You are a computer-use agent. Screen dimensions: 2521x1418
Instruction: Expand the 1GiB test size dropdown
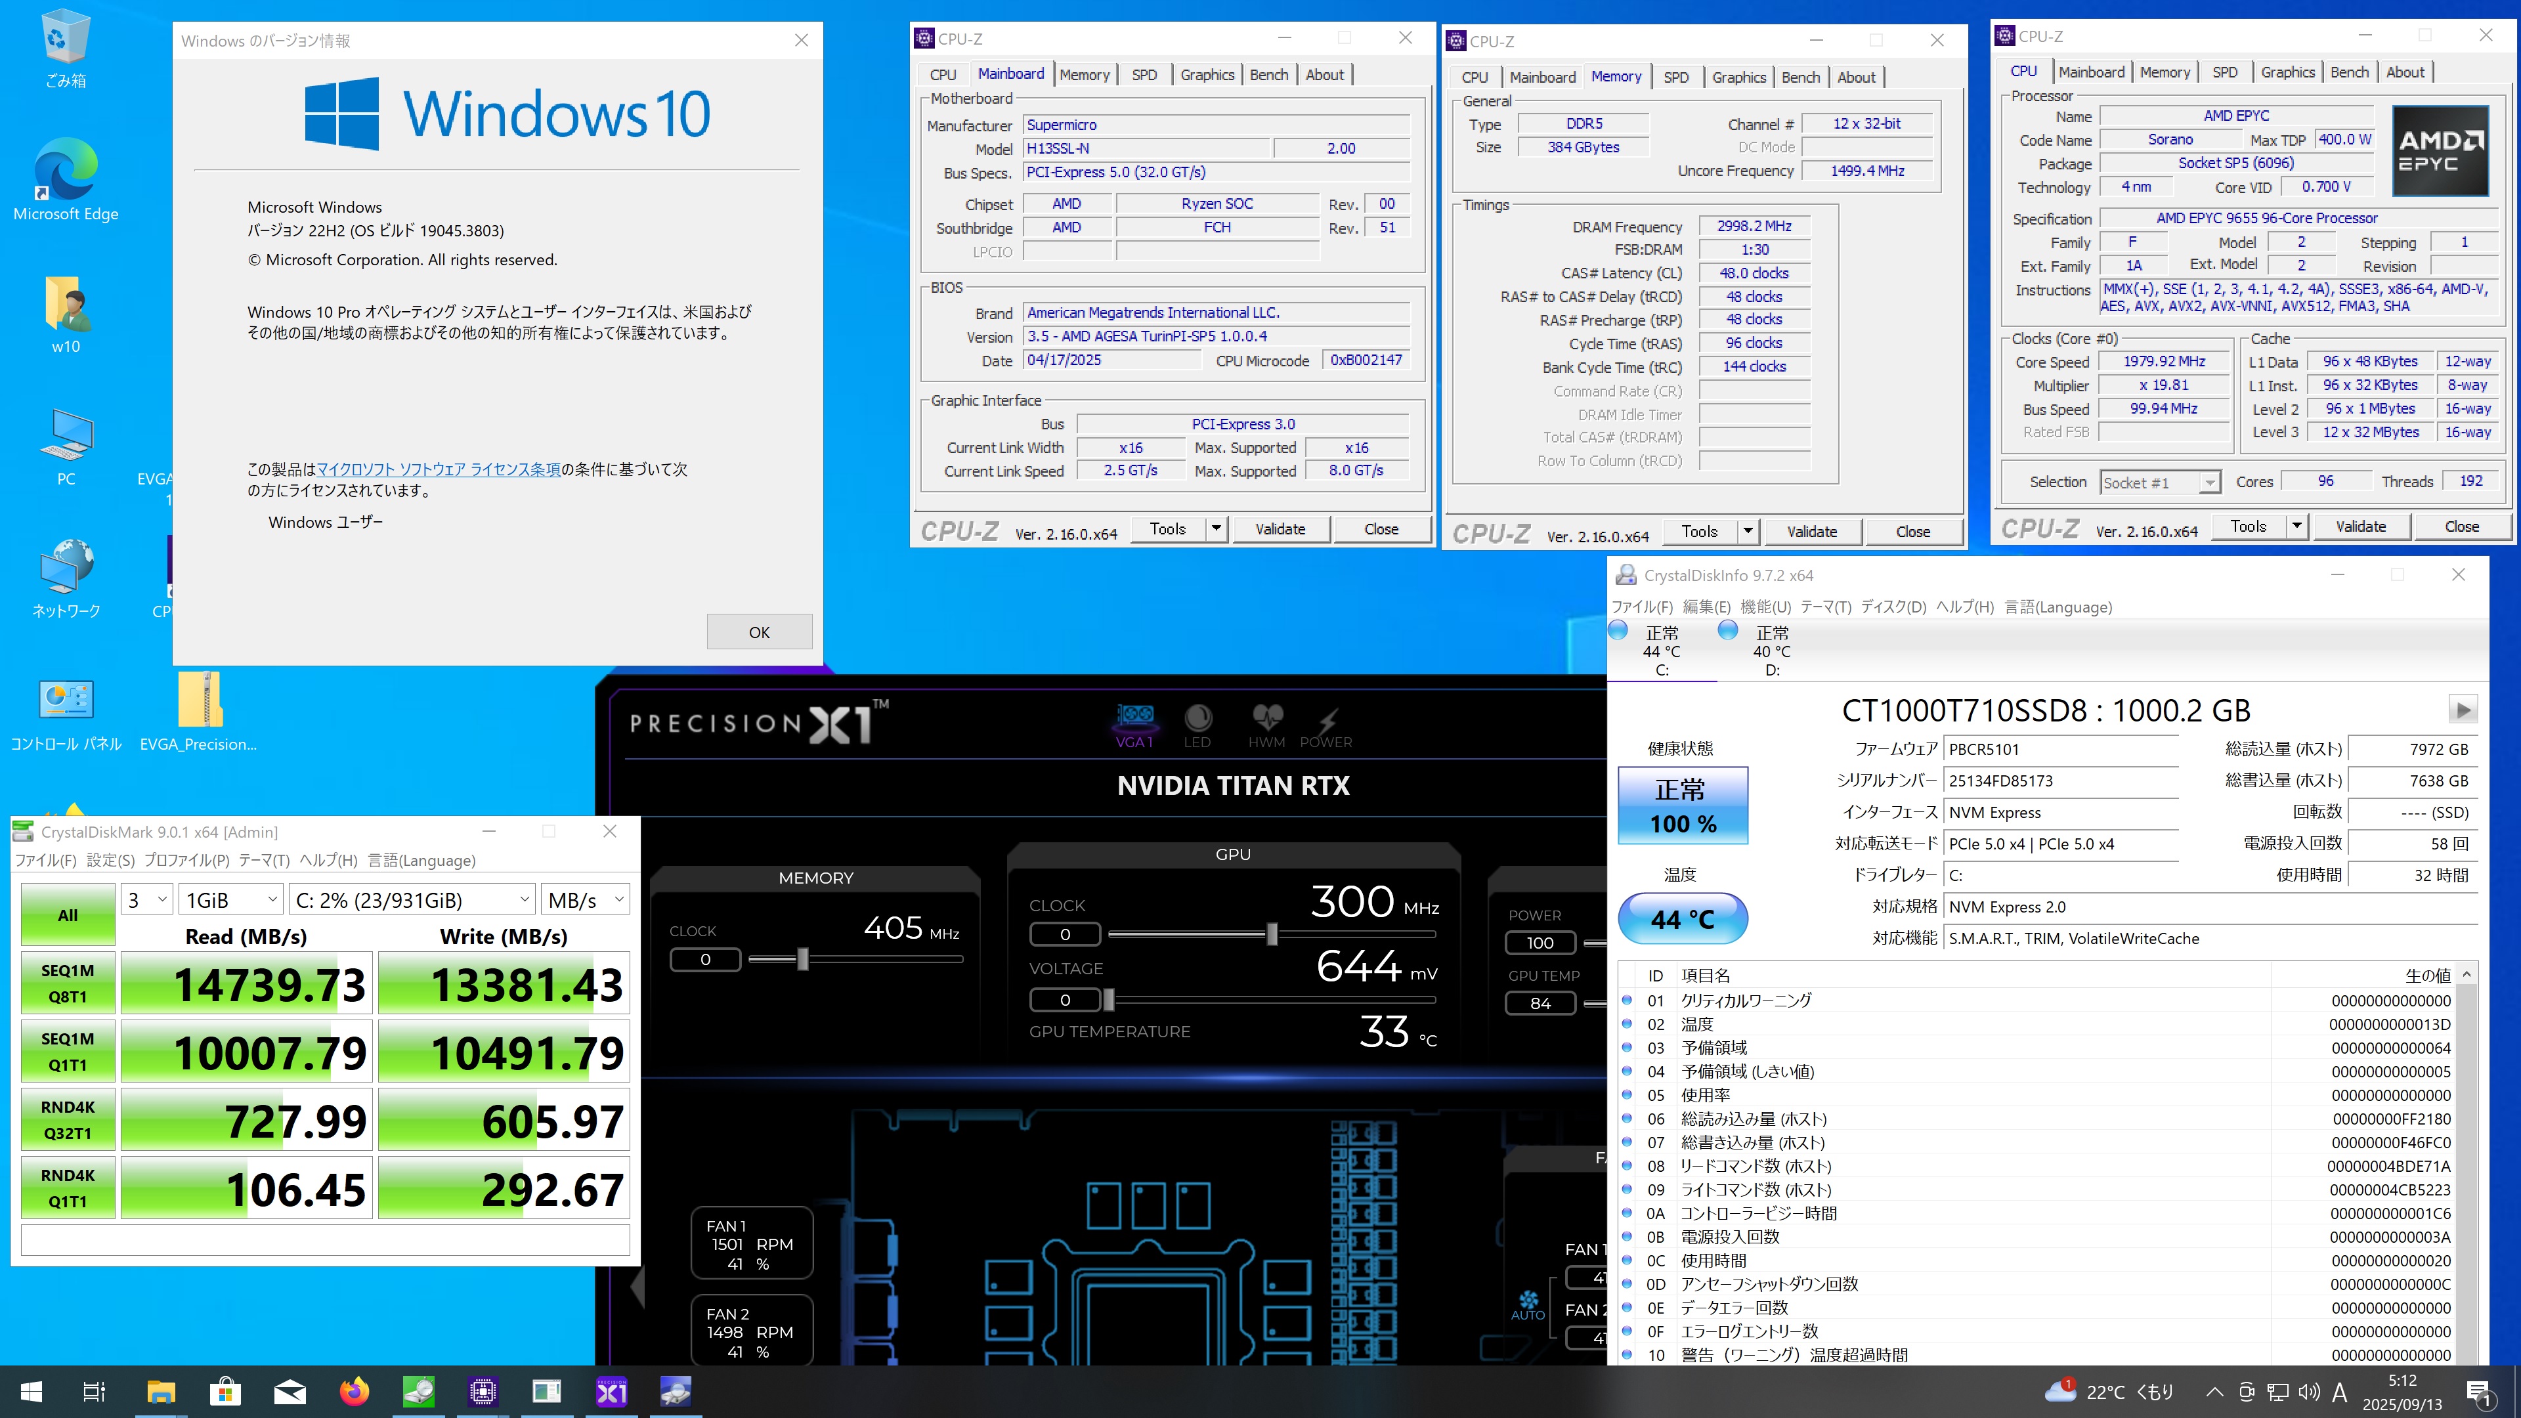232,899
